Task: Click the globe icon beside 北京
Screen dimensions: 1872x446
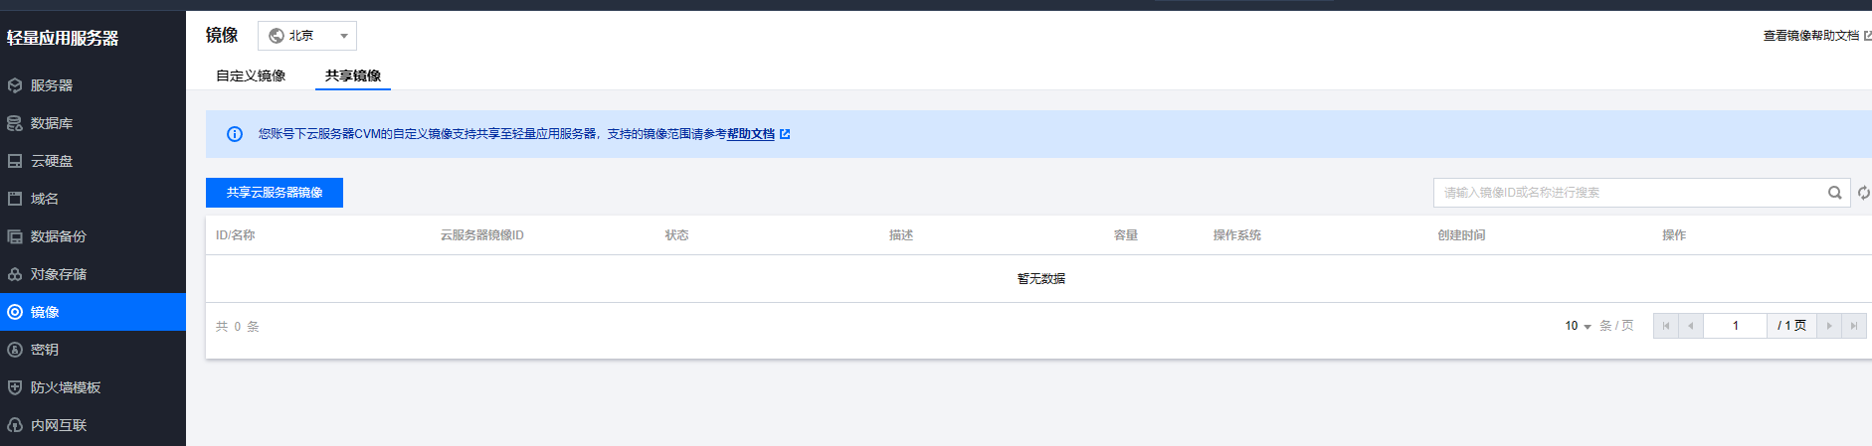Action: pos(277,36)
